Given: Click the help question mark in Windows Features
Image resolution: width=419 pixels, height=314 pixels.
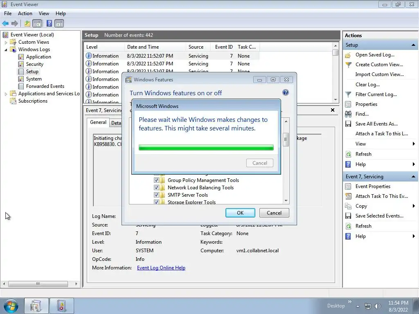Looking at the screenshot, I should point(285,92).
